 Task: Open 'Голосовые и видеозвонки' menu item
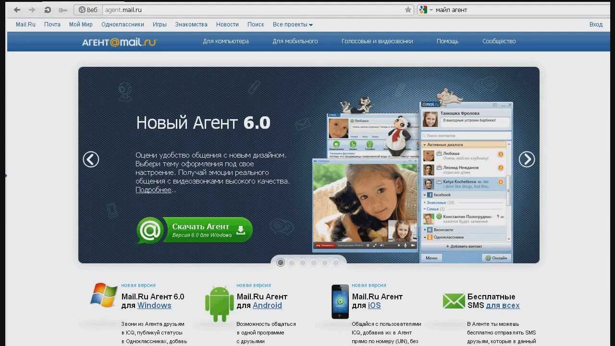[x=377, y=41]
